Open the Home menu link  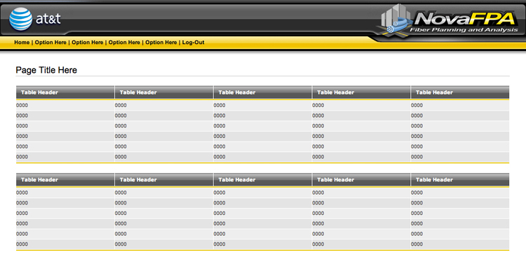tap(22, 42)
